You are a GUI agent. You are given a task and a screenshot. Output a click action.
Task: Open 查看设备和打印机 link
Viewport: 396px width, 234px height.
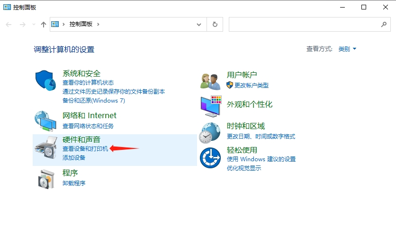coord(85,149)
